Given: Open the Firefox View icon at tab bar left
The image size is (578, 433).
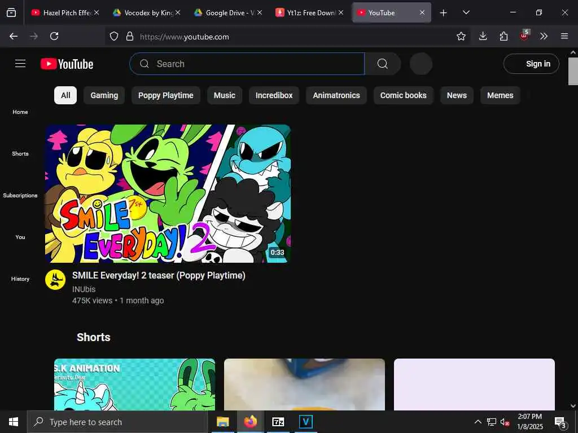Looking at the screenshot, I should click(11, 12).
